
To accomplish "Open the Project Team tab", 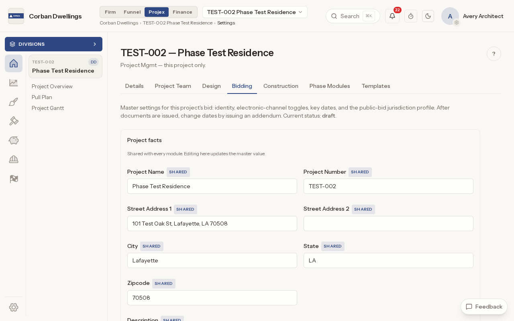I will pos(173,86).
